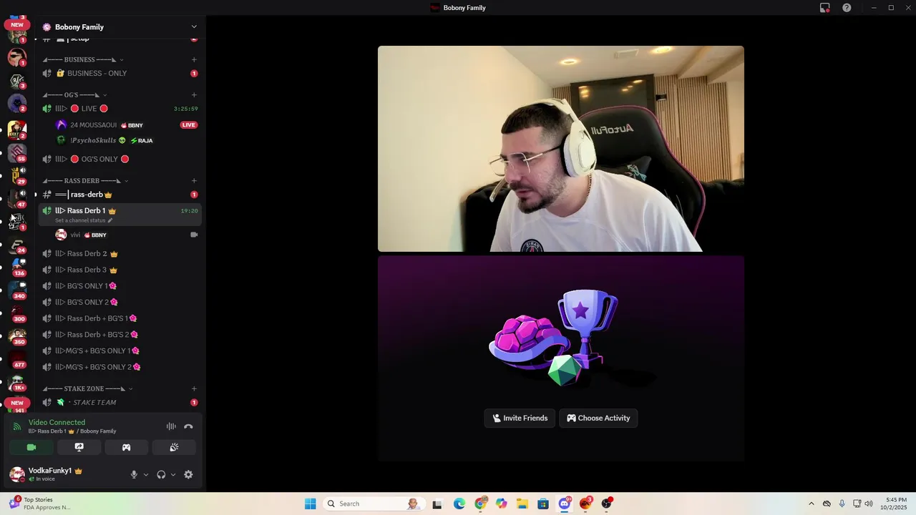The height and width of the screenshot is (515, 916).
Task: Join the Rass Derb 2 voice channel
Action: 120,253
